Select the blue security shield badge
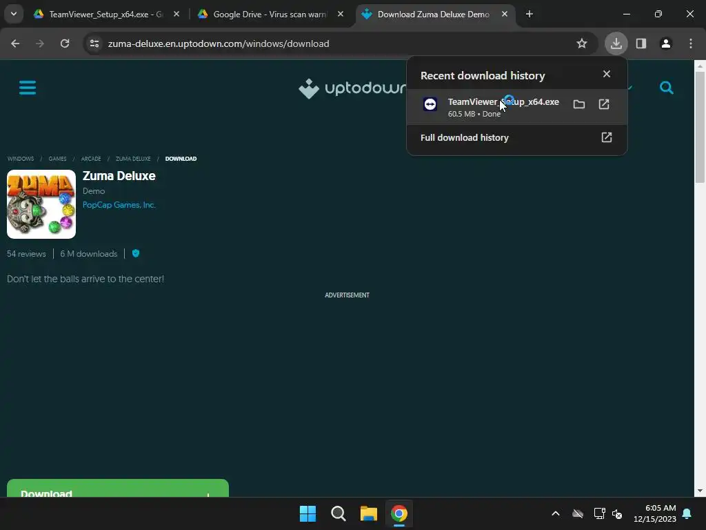Image resolution: width=706 pixels, height=530 pixels. [x=136, y=253]
